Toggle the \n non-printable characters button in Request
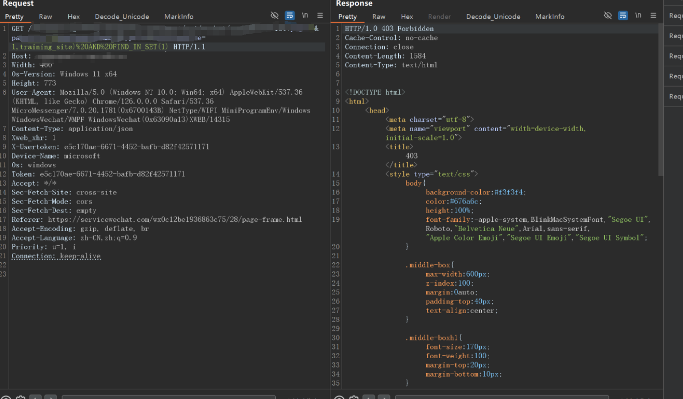 (305, 15)
